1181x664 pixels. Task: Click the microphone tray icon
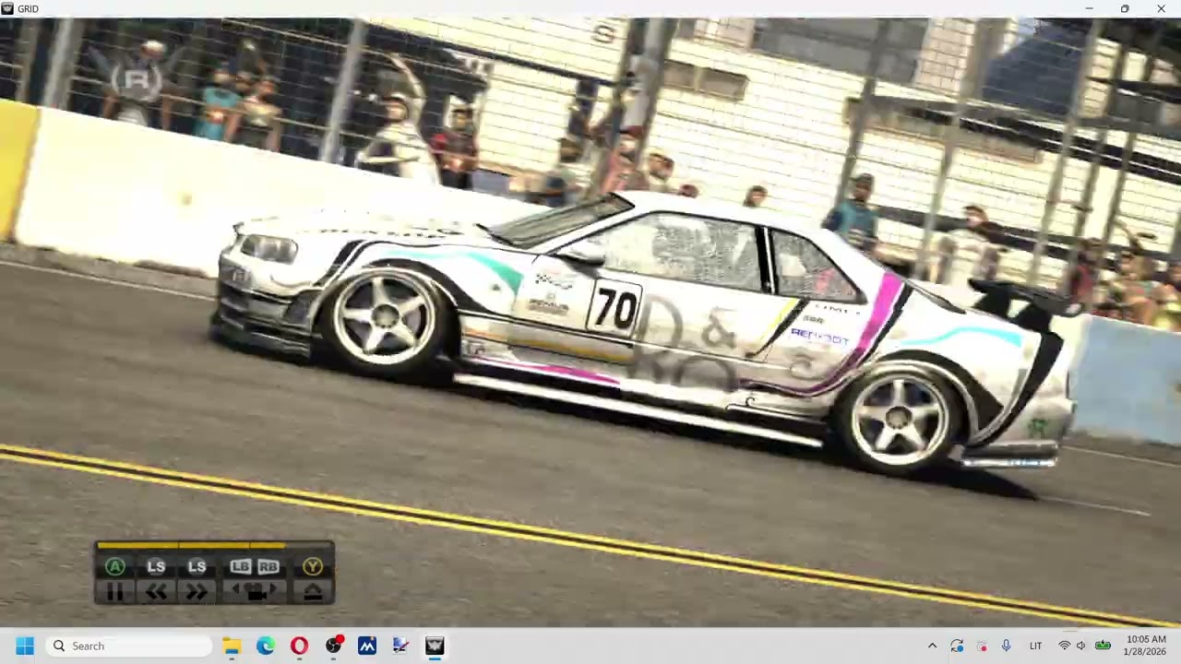coord(1006,646)
